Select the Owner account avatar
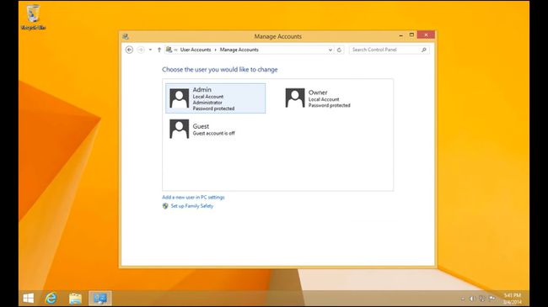 [295, 98]
